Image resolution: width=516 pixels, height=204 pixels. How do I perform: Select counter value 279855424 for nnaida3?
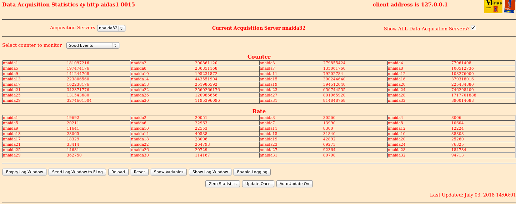(x=334, y=63)
